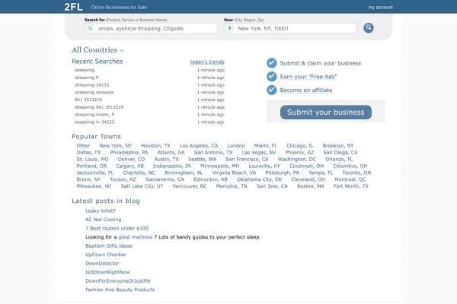The image size is (457, 304).
Task: Click the checkmark icon beside Become an affiliate
Action: 272,90
